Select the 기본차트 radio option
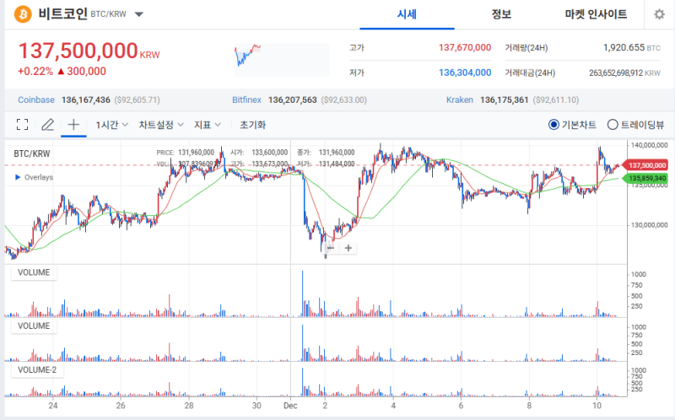Screen dimensions: 675x420 coord(553,125)
